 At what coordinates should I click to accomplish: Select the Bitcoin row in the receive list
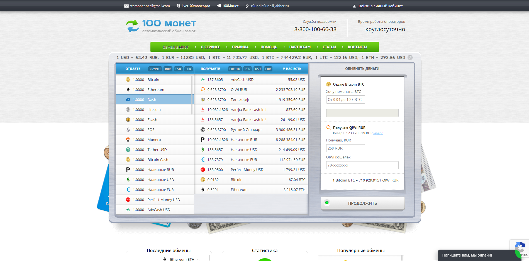coord(251,180)
